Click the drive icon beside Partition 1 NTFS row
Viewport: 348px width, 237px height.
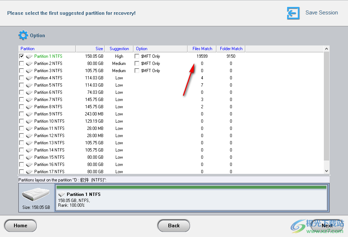click(x=29, y=56)
